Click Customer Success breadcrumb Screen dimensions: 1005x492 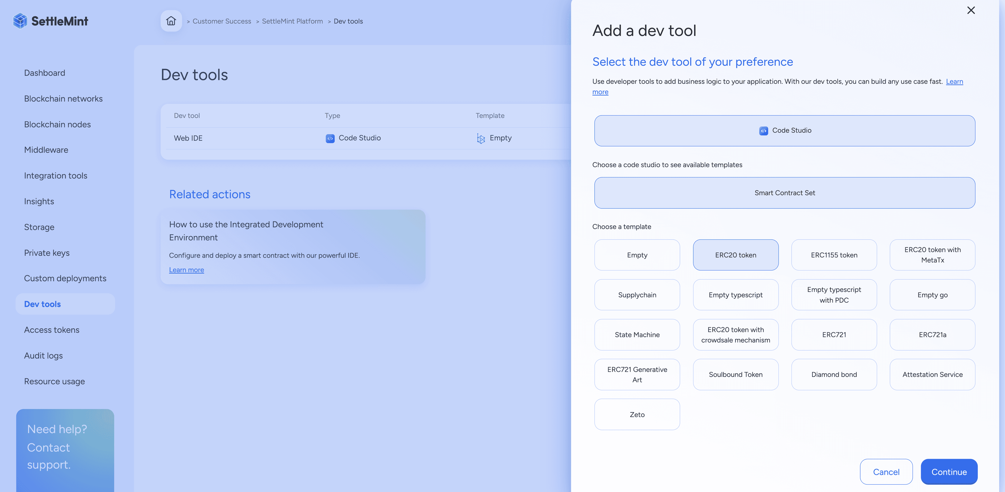[222, 21]
